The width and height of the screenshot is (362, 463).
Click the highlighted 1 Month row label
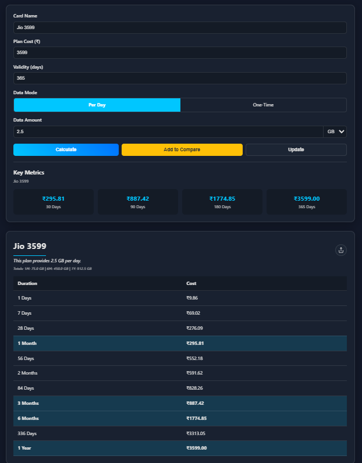click(x=27, y=343)
